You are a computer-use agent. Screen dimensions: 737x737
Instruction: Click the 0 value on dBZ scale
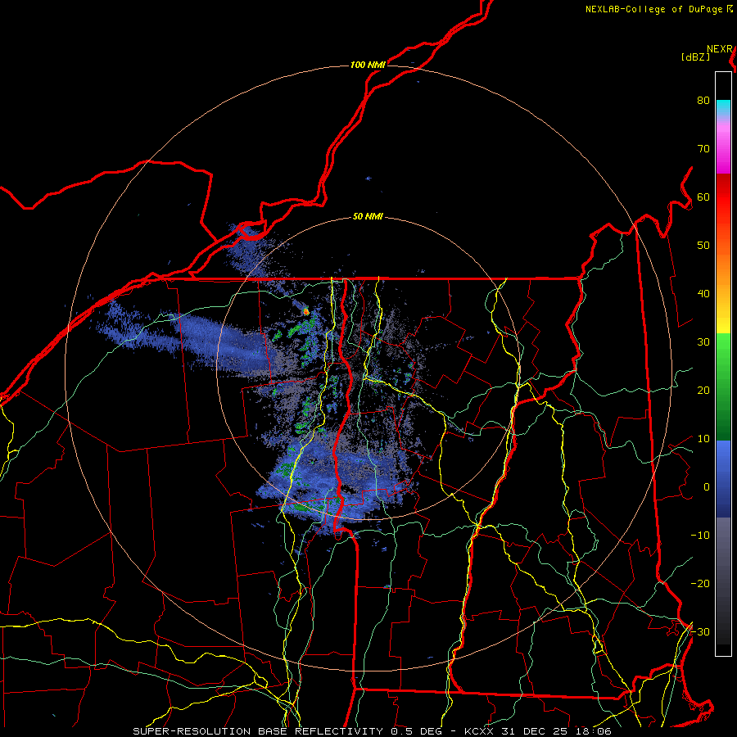(x=707, y=487)
